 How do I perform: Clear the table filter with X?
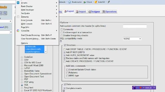point(11,32)
